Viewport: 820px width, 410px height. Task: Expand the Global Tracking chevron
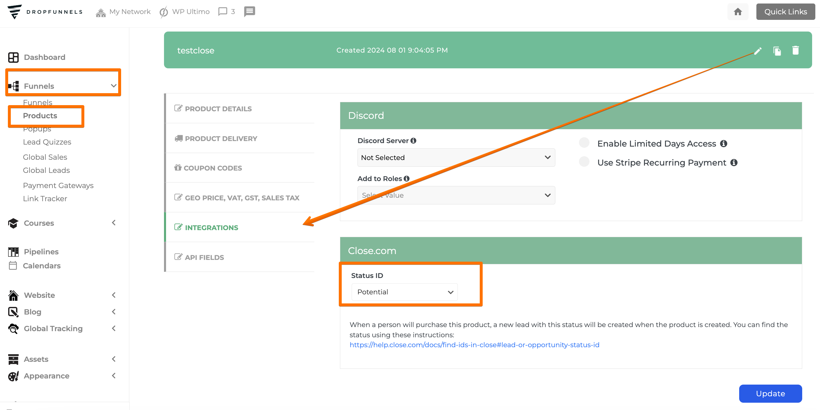coord(114,328)
